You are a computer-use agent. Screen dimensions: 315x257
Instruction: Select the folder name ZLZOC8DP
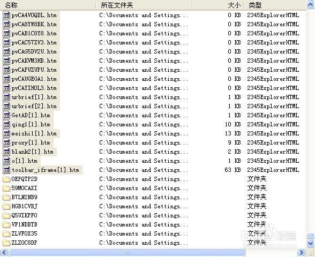24,243
